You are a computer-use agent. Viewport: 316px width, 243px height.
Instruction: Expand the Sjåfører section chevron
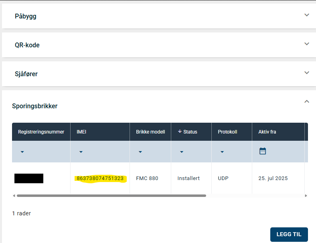point(307,73)
